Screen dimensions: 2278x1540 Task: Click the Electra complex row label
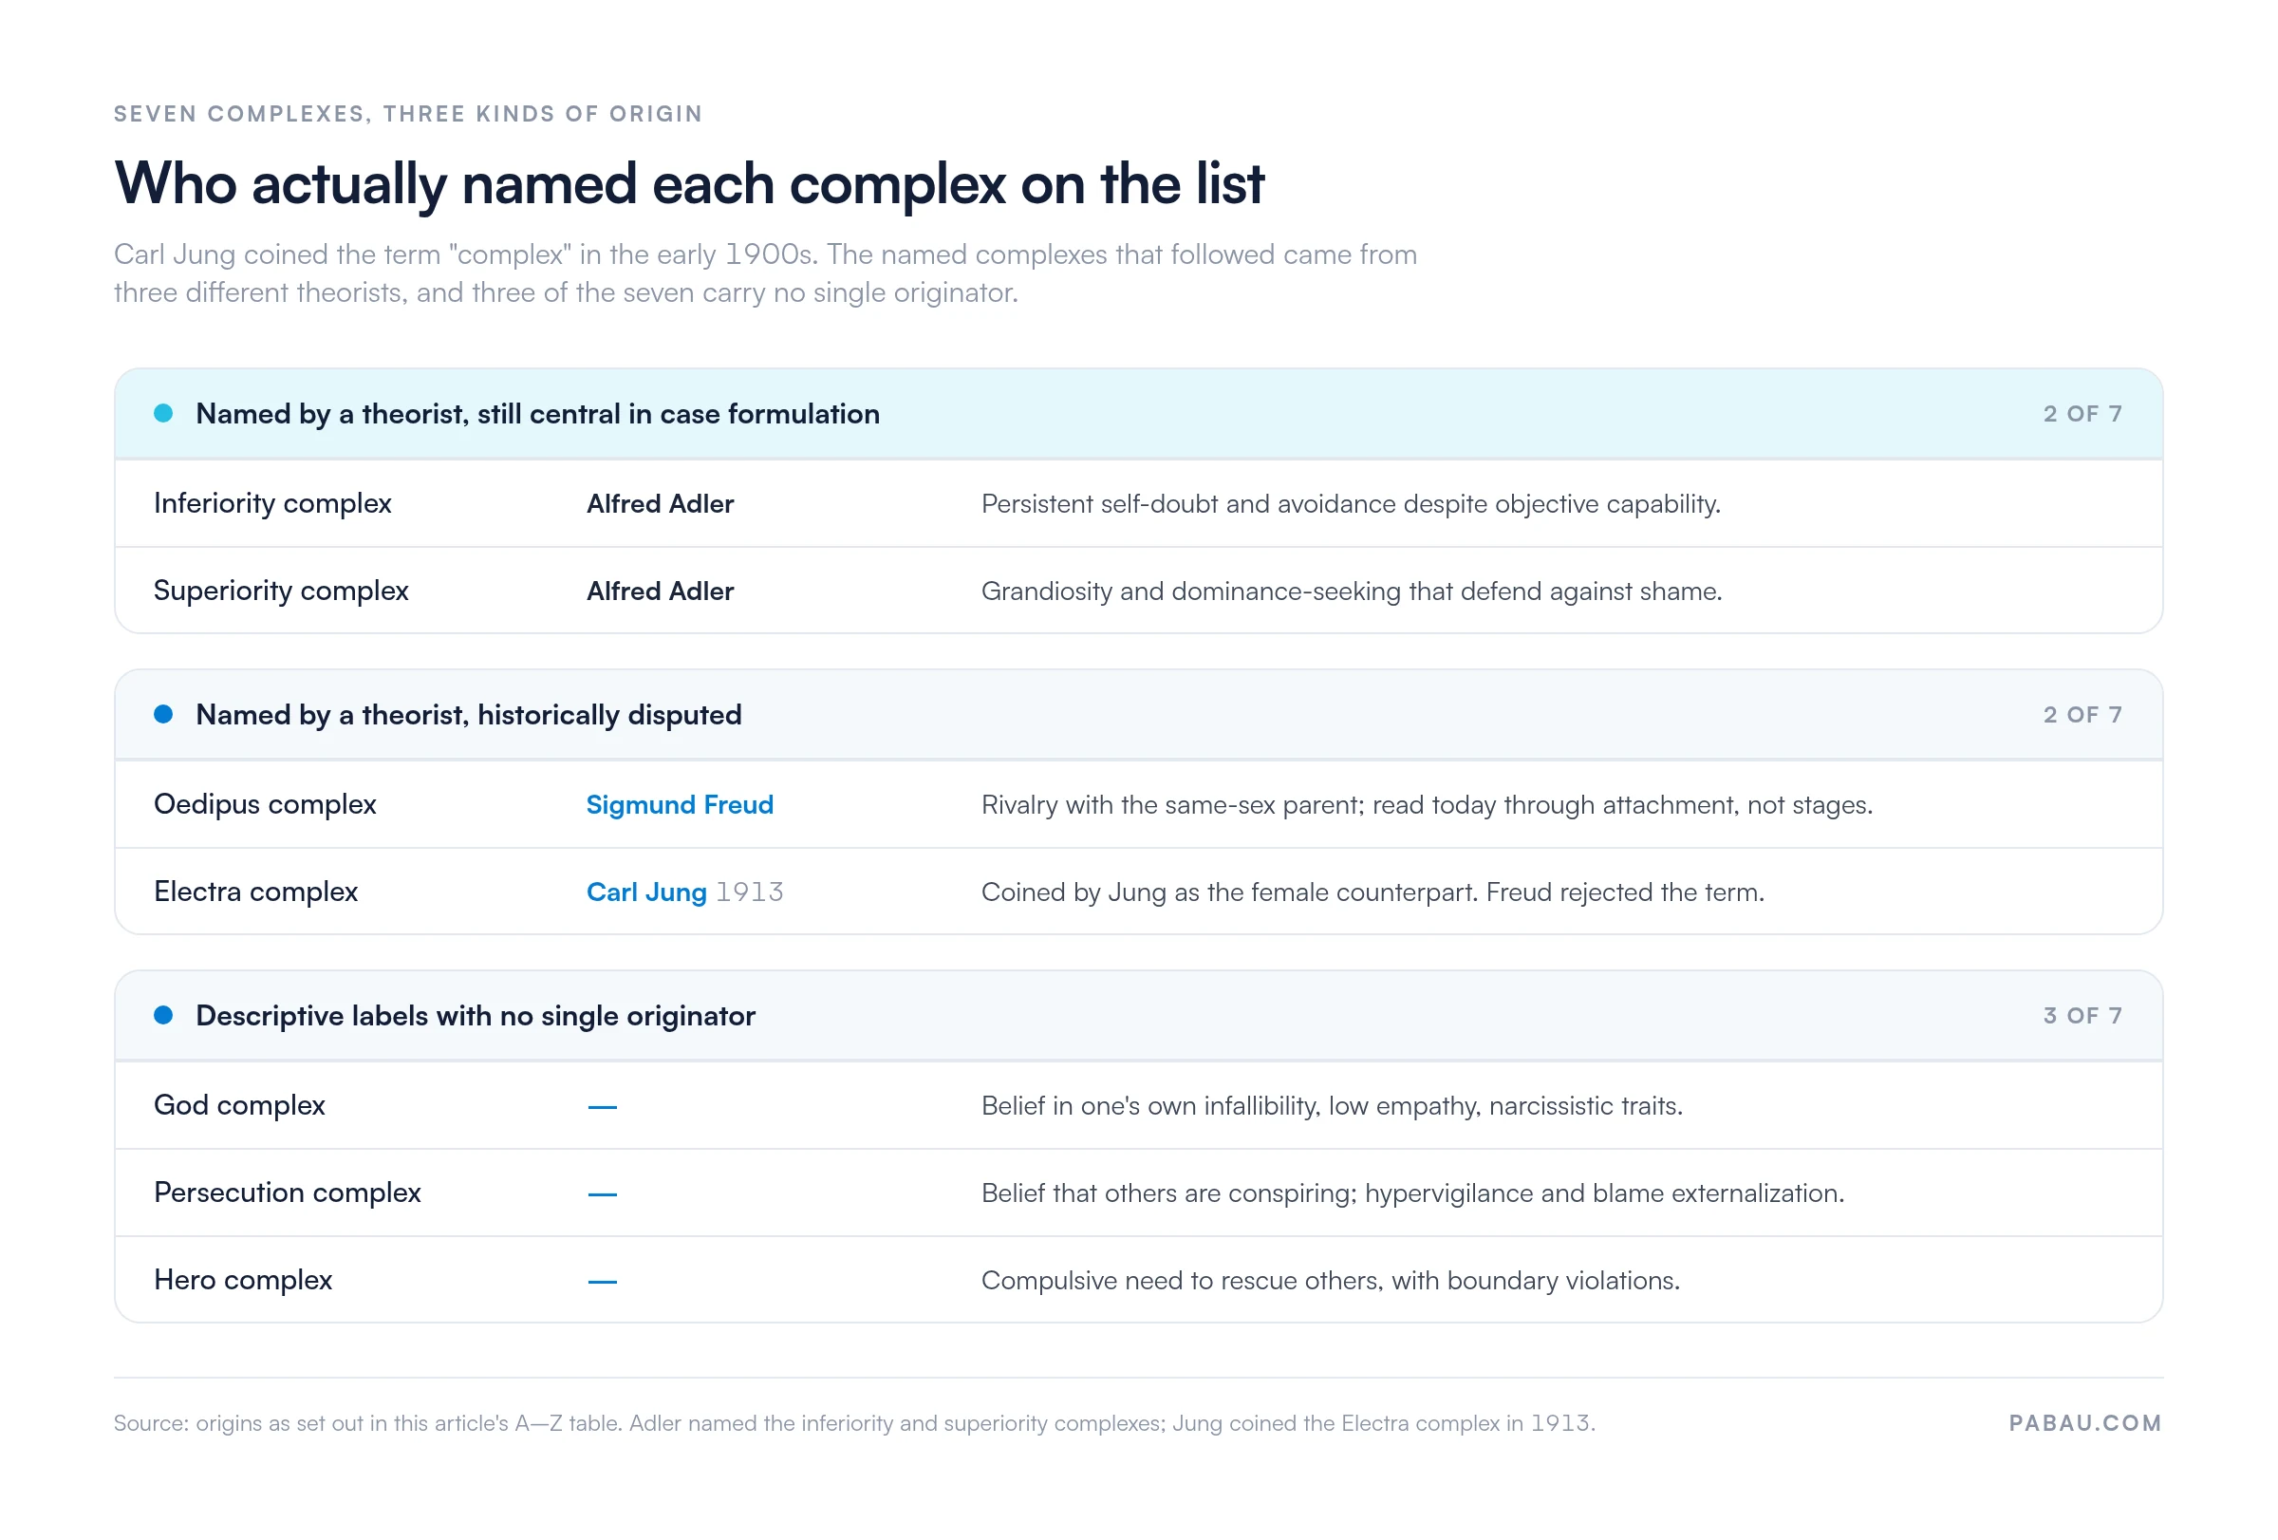point(256,892)
